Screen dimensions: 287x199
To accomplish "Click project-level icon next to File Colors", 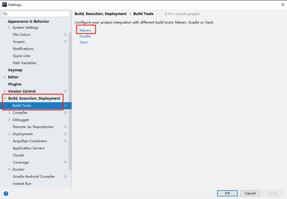I will coord(65,34).
